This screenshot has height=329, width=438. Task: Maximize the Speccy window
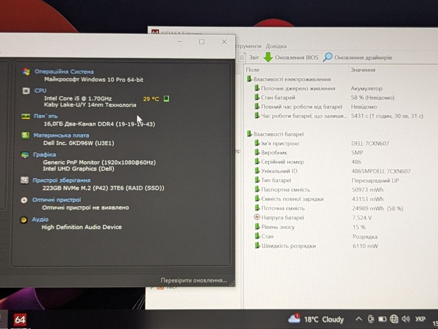click(201, 42)
